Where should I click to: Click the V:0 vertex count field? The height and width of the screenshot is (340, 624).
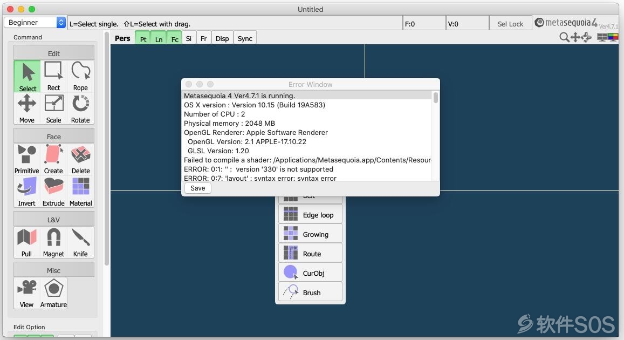tap(467, 24)
